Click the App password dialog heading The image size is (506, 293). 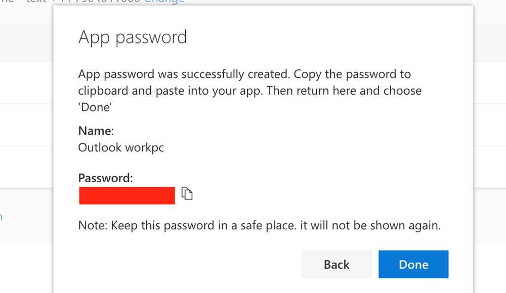[x=133, y=37]
